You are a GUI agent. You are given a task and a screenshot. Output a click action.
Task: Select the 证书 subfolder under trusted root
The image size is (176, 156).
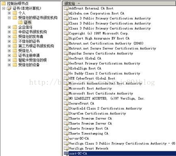point(28,22)
